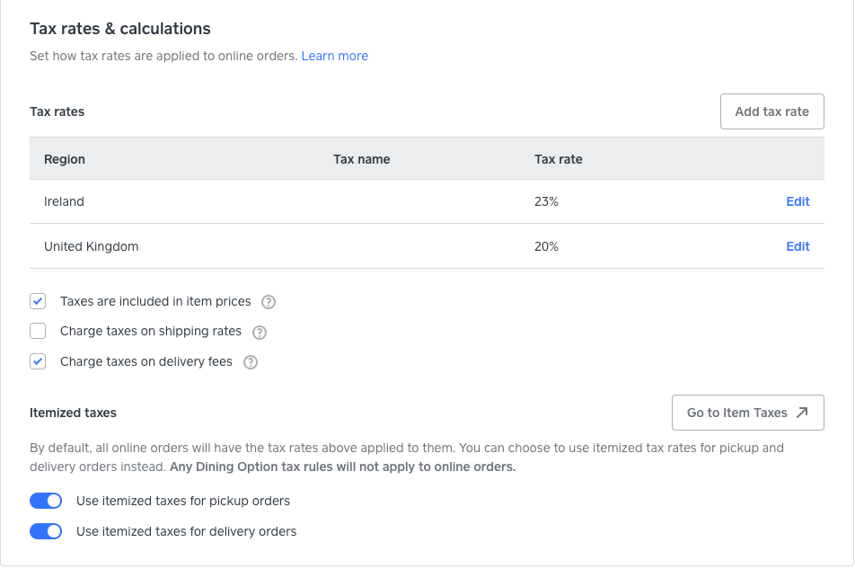Click the Add tax rate button
Viewport: 855px width, 569px height.
click(772, 111)
